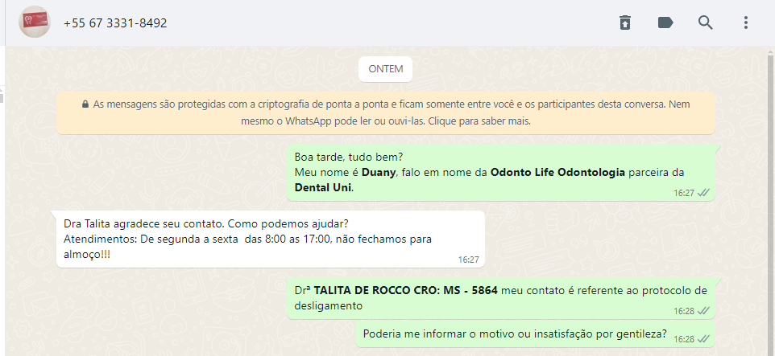Click the ONTEM date badge
Viewport: 775px width, 356px height.
(386, 69)
